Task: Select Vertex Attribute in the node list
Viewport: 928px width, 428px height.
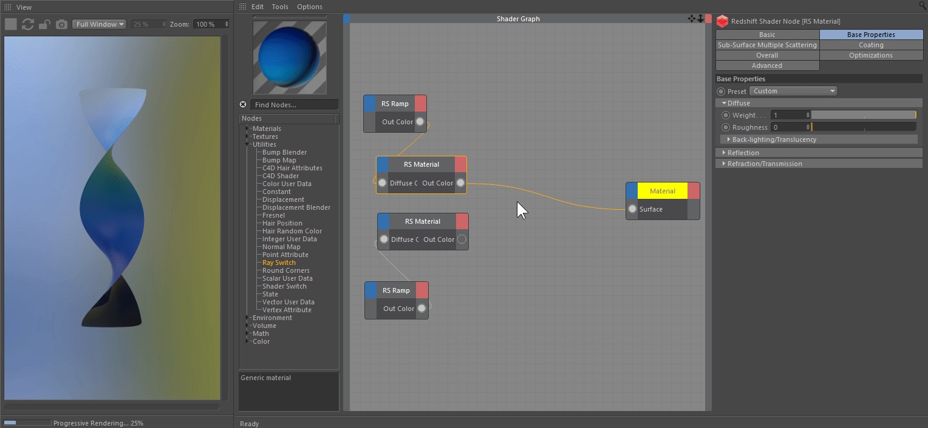Action: point(287,310)
